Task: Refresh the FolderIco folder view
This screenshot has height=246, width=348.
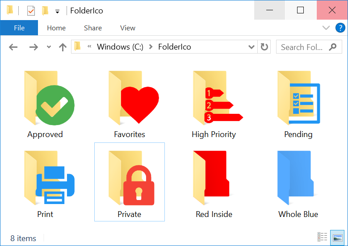Action: point(264,47)
